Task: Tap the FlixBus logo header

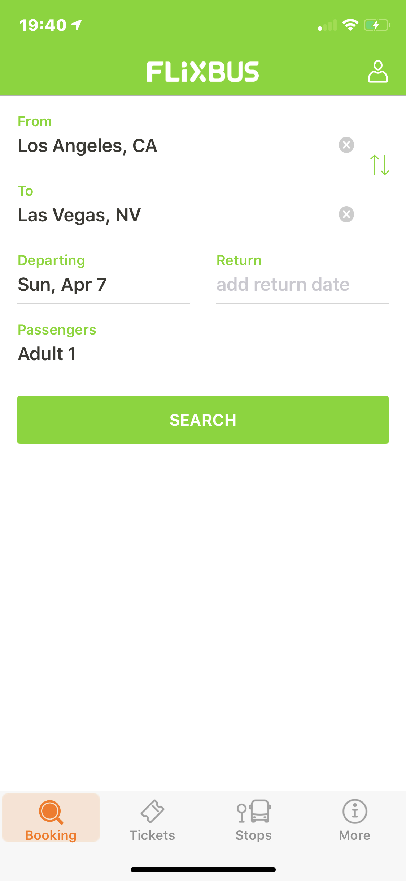Action: pos(203,72)
